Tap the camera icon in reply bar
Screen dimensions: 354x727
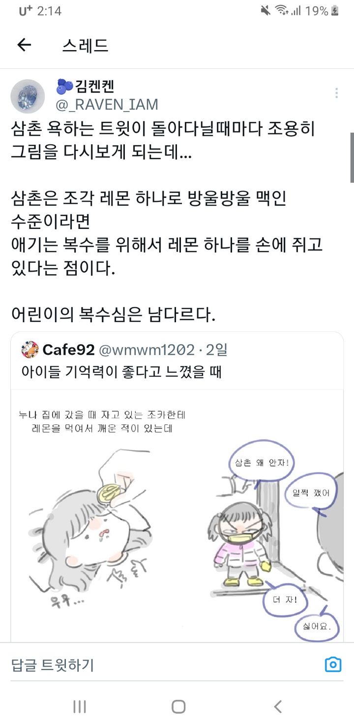pyautogui.click(x=333, y=665)
